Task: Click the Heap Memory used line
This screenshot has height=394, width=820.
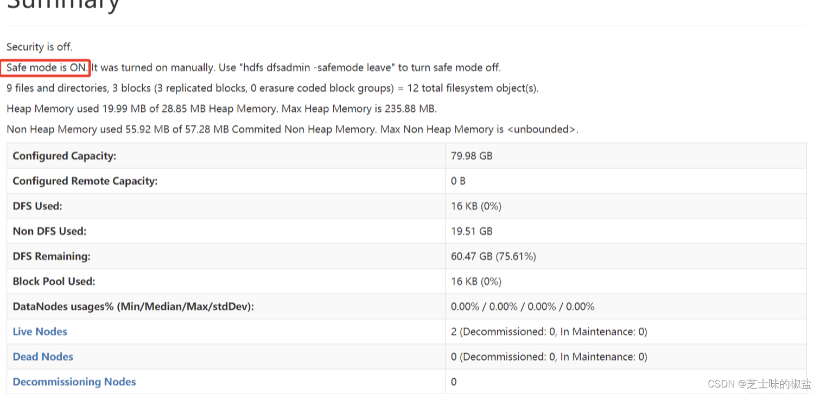Action: coord(221,109)
